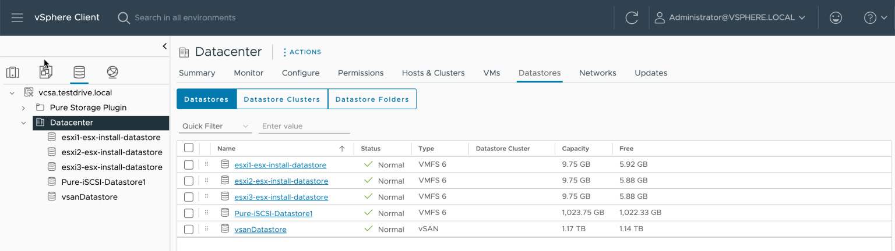Click the filter Enter value field
Viewport: 895px width, 251px height.
point(304,126)
